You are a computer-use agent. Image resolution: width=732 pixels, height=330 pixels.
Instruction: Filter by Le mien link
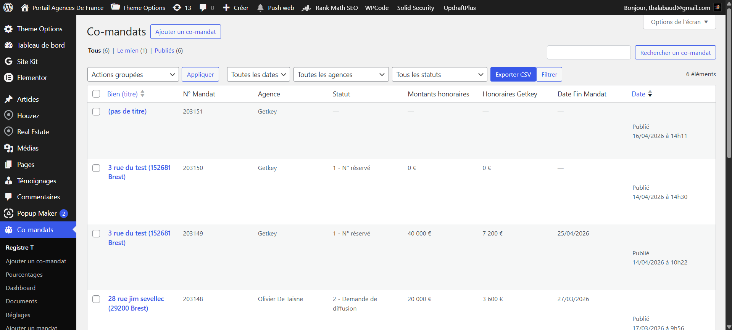point(128,51)
